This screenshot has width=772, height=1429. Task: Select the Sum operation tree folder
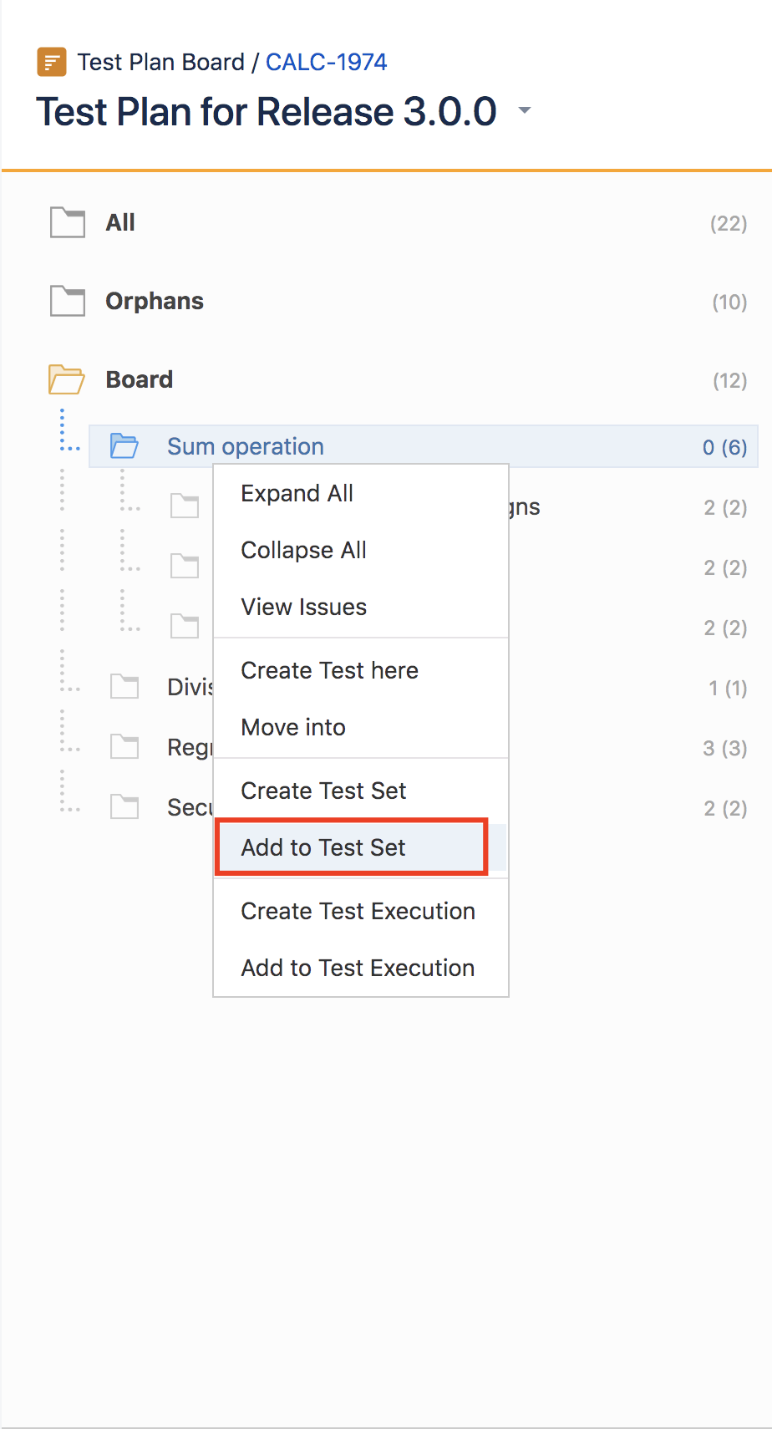[x=423, y=446]
